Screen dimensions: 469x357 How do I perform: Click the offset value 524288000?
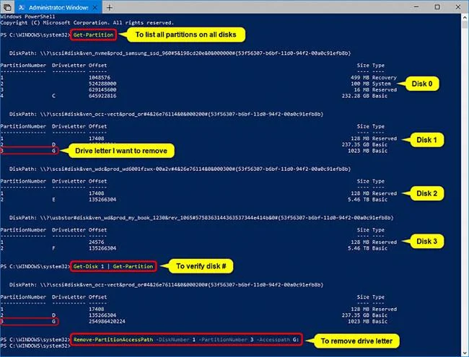coord(102,84)
